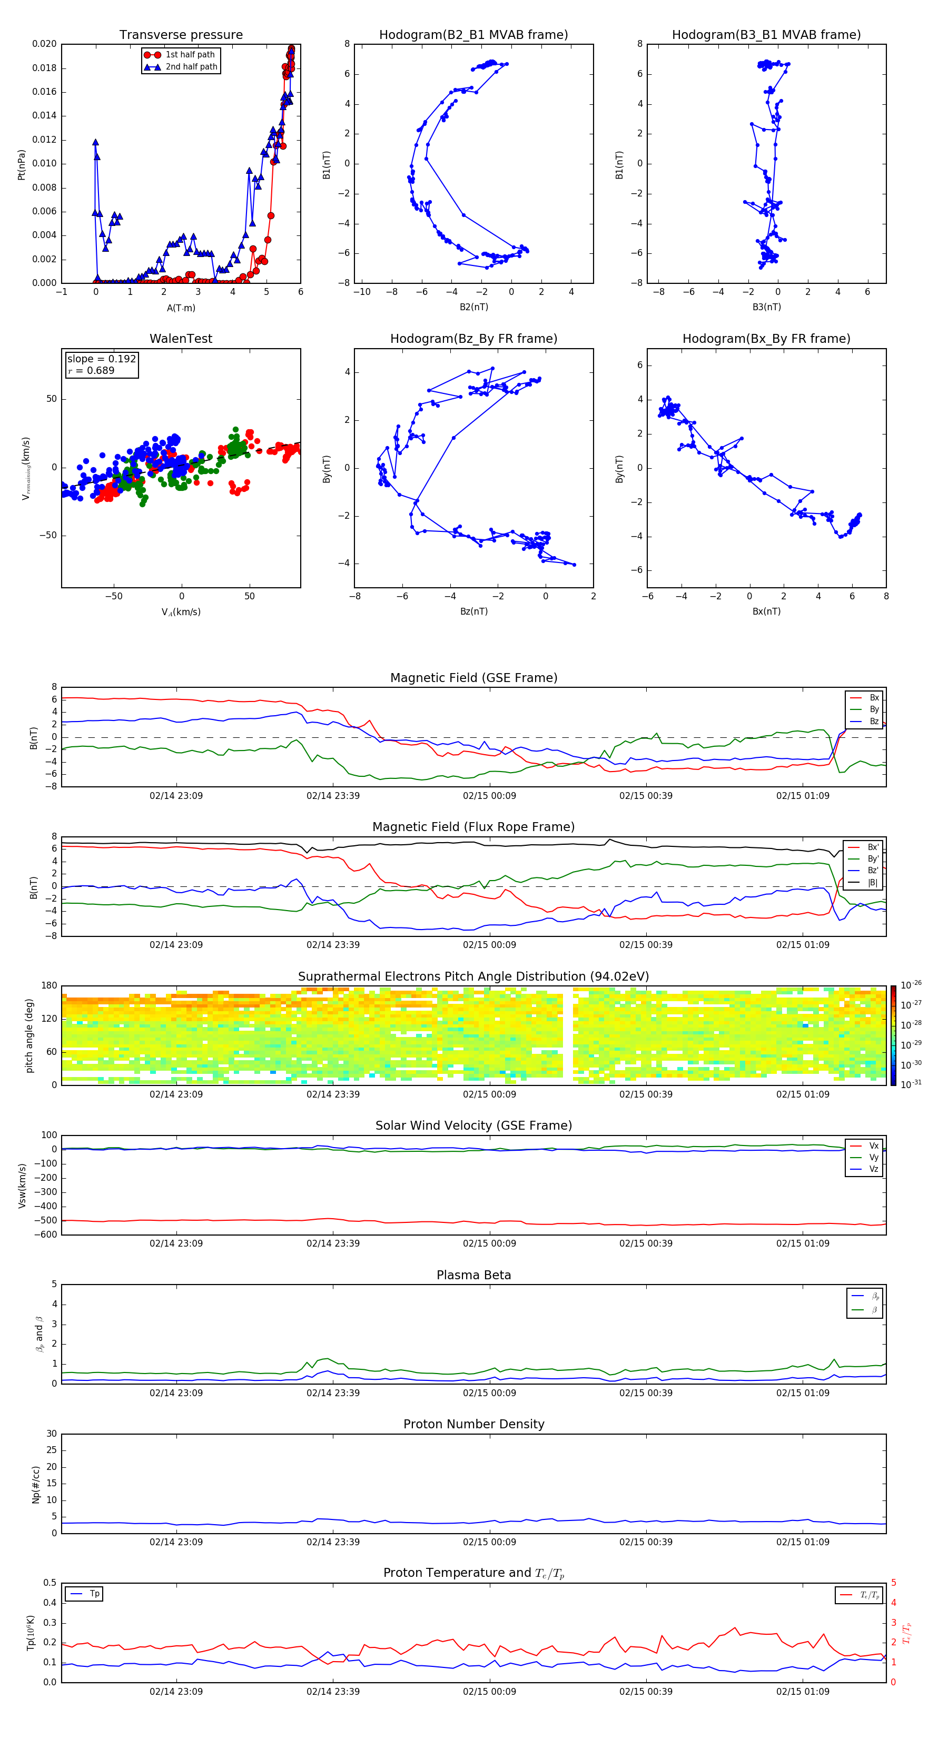Click the 'WalenTest' plot title
This screenshot has width=948, height=1738.
tap(181, 339)
